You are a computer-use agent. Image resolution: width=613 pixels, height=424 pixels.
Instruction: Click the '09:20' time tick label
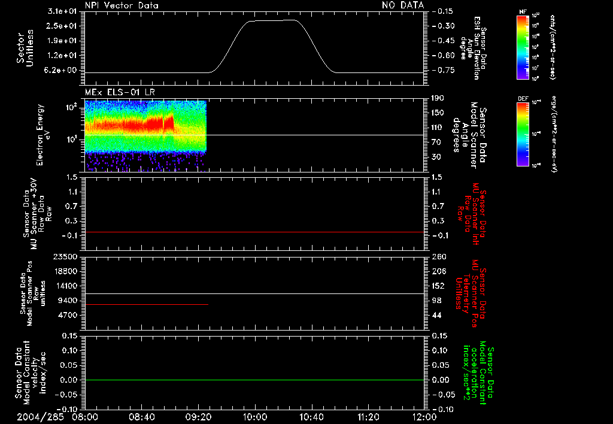(198, 417)
